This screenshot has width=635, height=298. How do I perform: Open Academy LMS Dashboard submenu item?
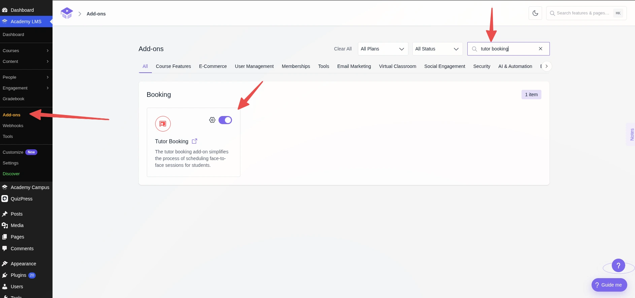pos(13,35)
